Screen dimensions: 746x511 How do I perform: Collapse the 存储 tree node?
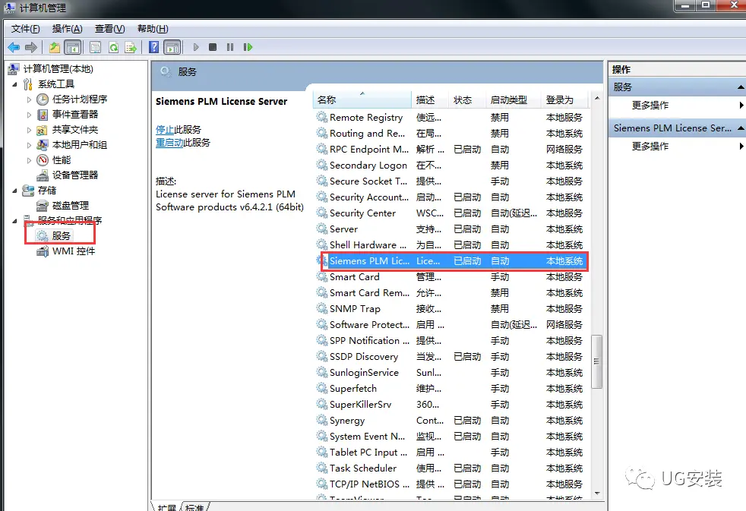[x=14, y=191]
